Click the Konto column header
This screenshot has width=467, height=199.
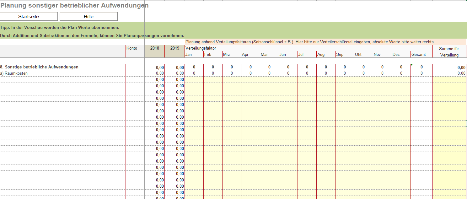pyautogui.click(x=132, y=48)
